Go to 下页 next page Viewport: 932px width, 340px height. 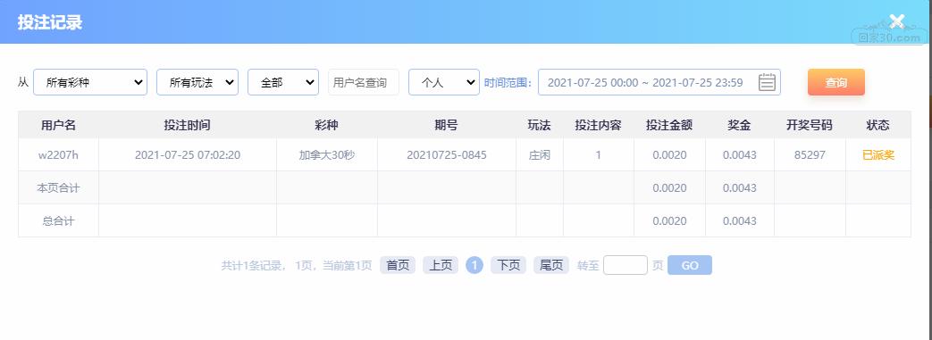click(508, 265)
